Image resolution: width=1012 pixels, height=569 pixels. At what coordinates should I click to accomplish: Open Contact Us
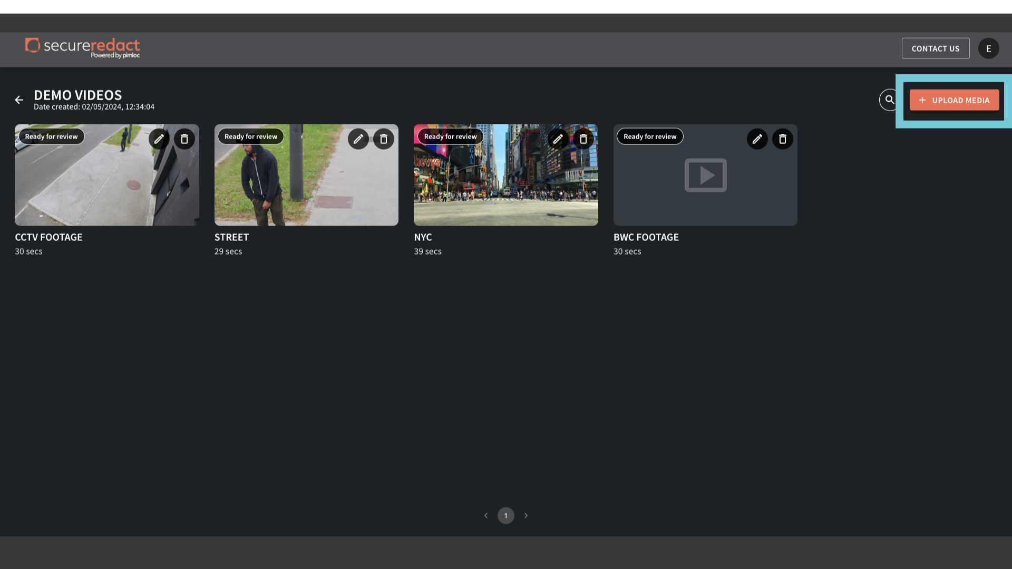tap(936, 48)
